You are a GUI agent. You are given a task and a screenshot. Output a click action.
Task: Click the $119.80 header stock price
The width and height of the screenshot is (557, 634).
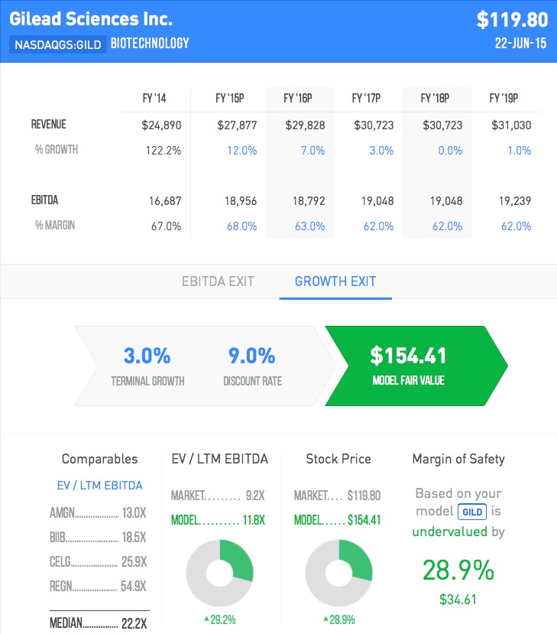512,19
